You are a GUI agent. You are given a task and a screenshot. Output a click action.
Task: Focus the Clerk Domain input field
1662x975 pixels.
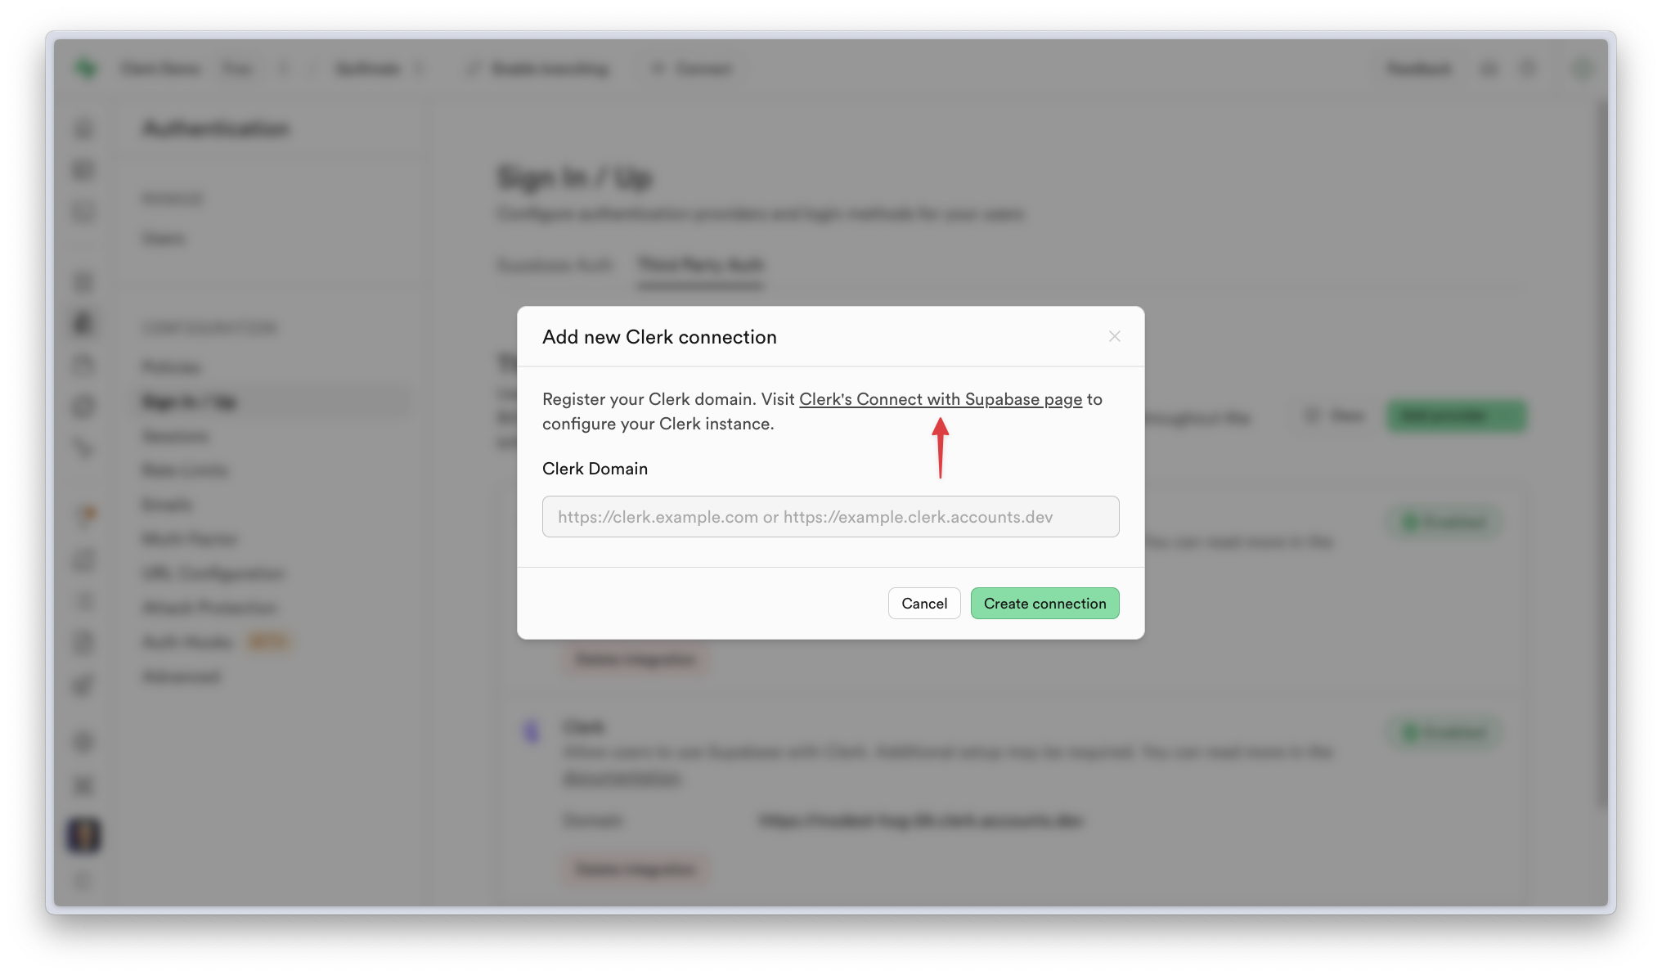830,517
